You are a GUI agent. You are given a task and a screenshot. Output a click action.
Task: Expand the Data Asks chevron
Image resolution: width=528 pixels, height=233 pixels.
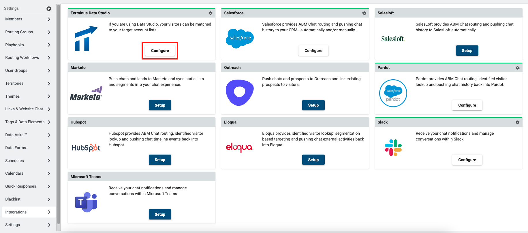pos(49,135)
